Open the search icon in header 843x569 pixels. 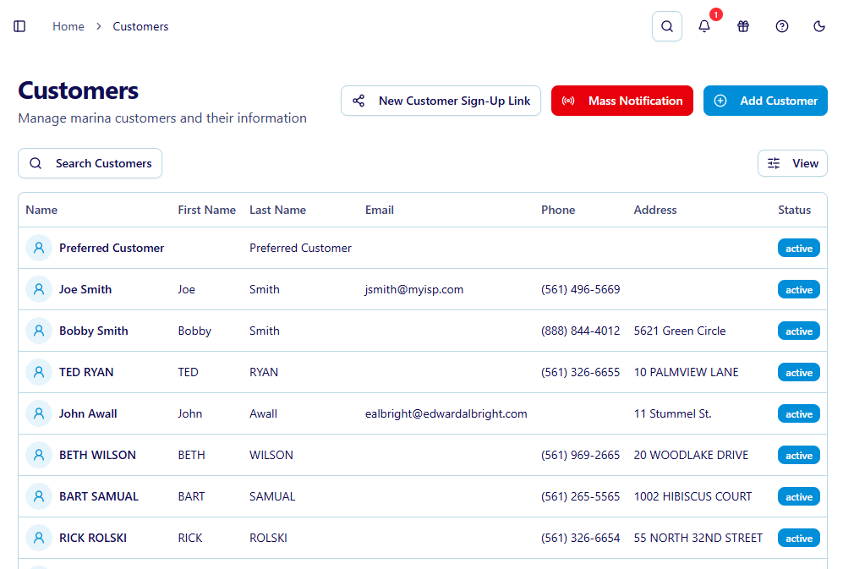point(667,26)
